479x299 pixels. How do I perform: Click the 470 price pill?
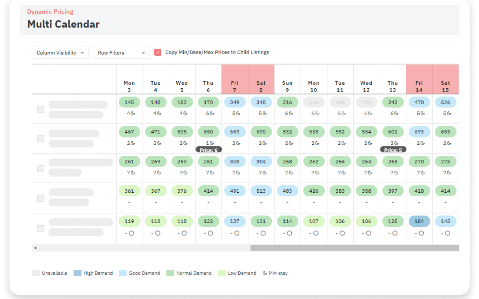(419, 102)
